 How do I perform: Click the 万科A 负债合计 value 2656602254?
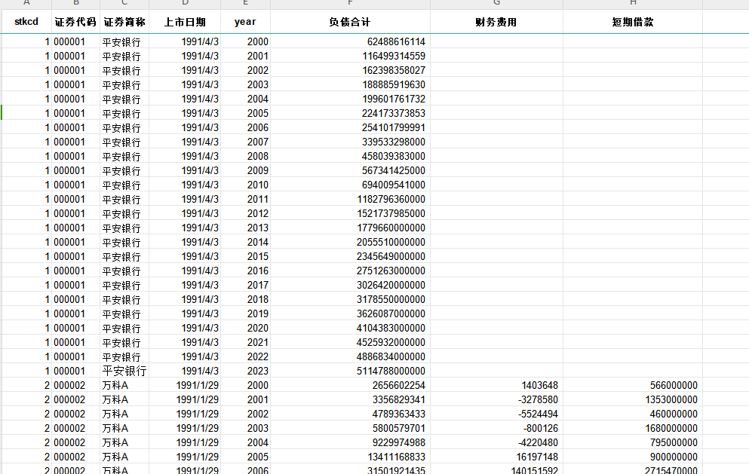click(350, 385)
